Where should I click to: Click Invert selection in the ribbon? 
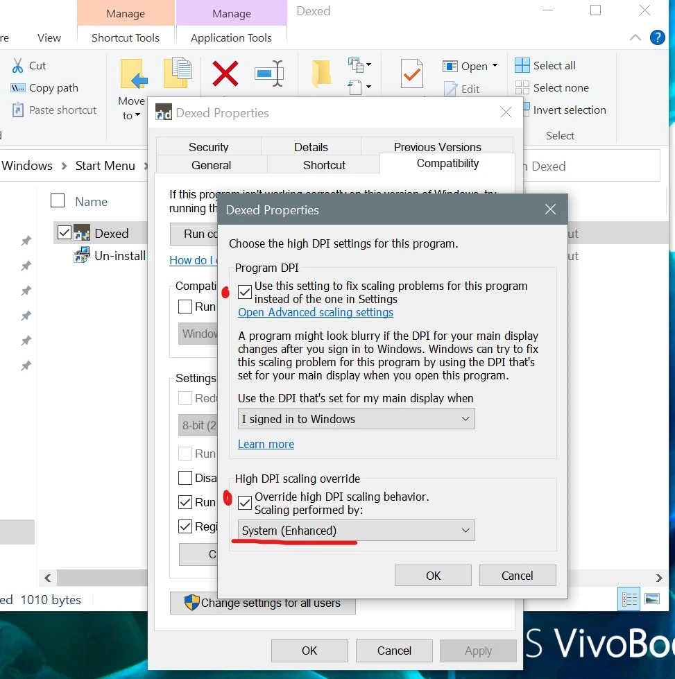(565, 110)
